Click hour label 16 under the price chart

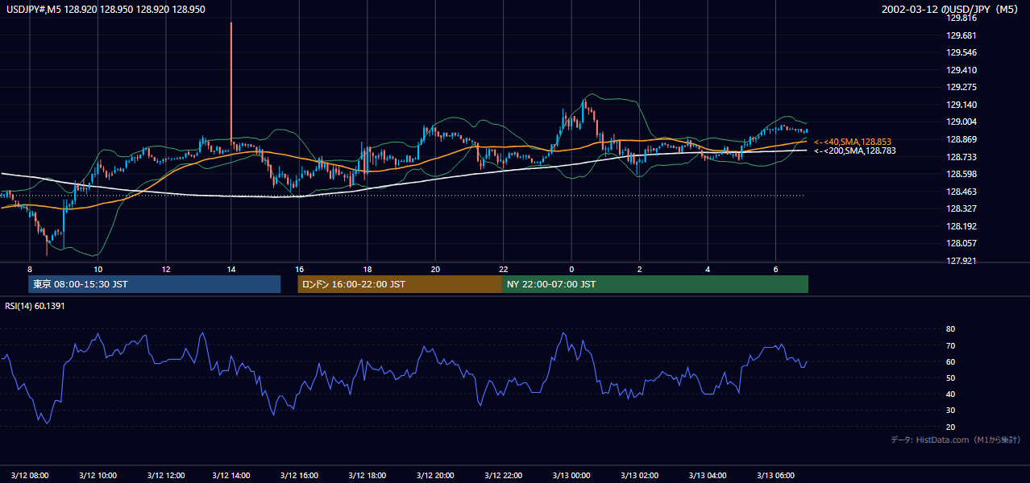tap(300, 269)
